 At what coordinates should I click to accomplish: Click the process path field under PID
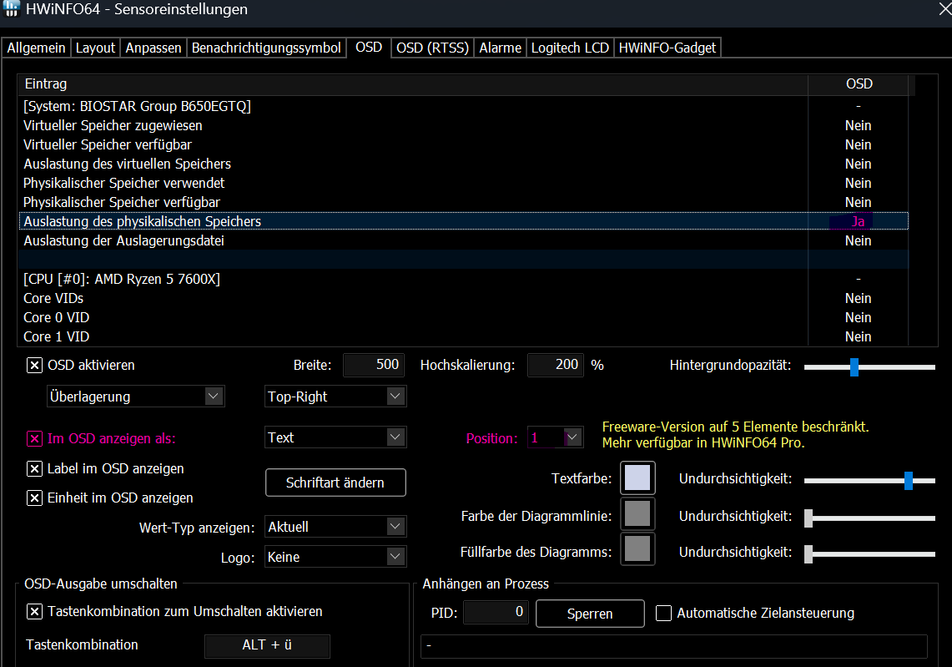pos(674,646)
